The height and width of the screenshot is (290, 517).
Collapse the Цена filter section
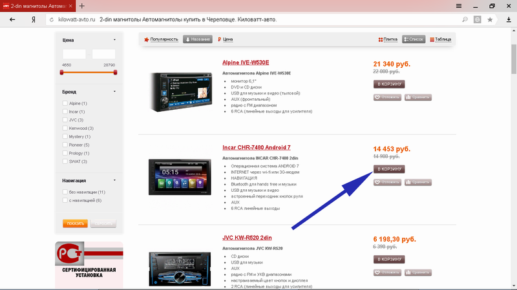click(114, 40)
